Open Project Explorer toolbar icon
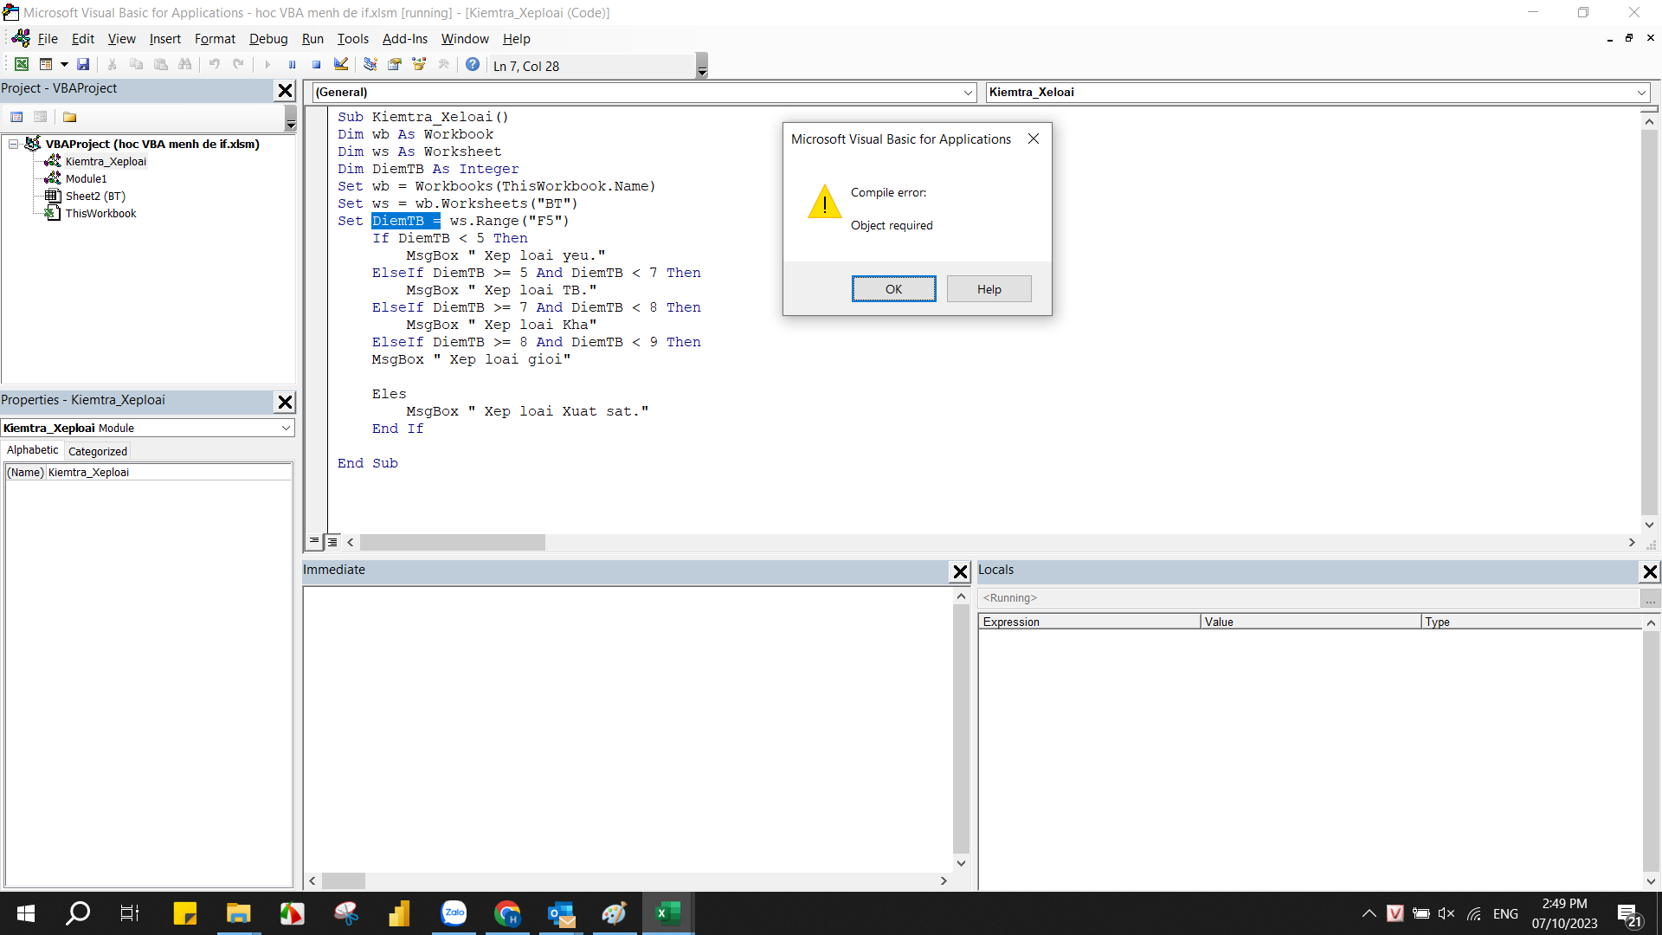 tap(370, 65)
